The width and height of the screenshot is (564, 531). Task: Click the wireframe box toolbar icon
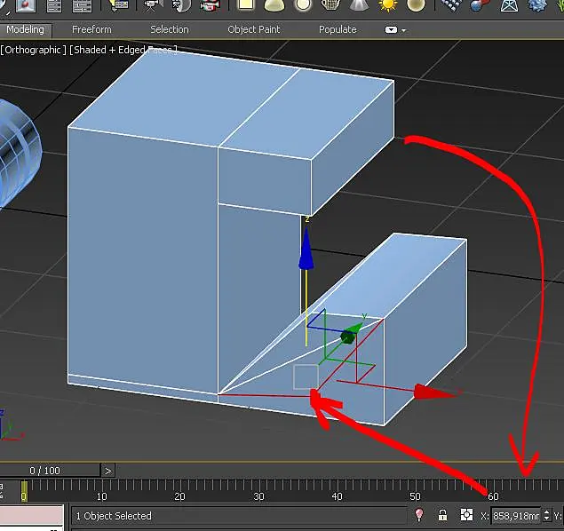click(509, 5)
